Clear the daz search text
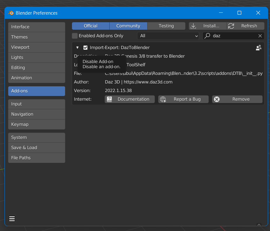Image resolution: width=270 pixels, height=231 pixels. point(260,36)
